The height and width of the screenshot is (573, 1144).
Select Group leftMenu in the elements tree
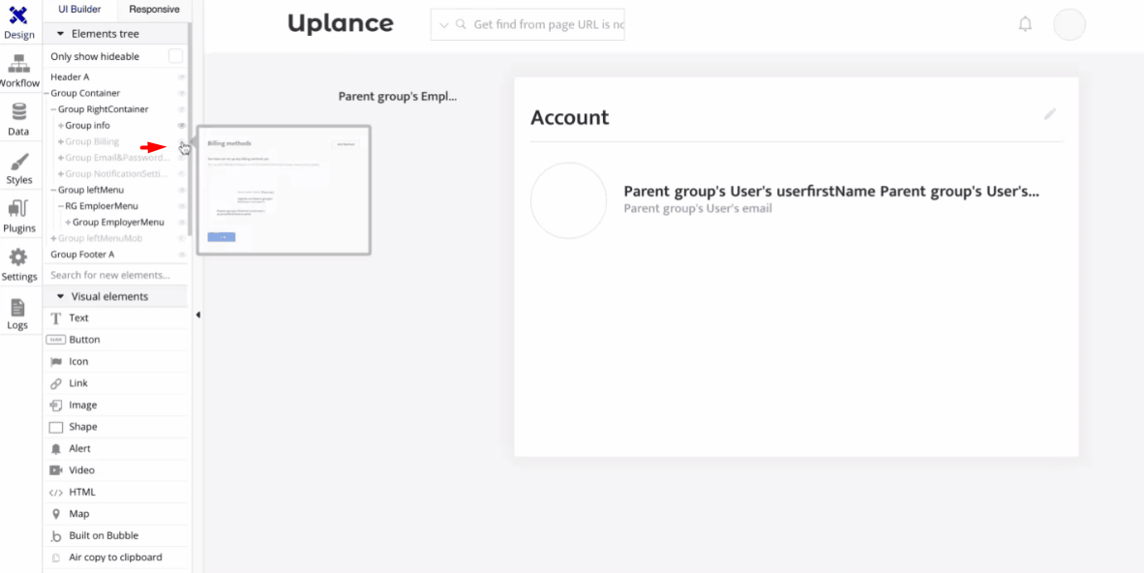tap(91, 190)
